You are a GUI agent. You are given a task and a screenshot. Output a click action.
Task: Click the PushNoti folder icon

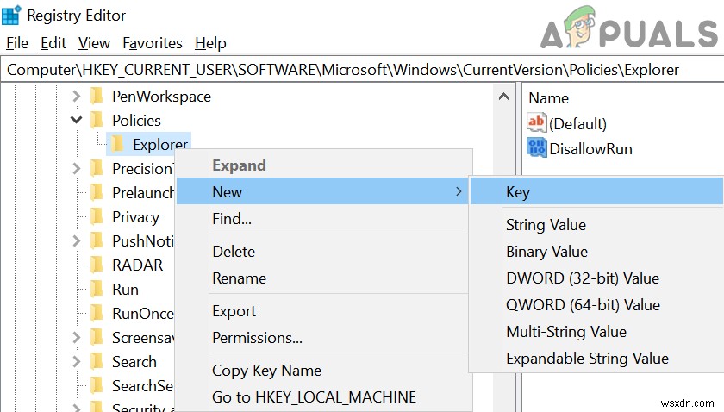pyautogui.click(x=97, y=240)
